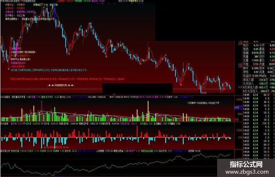
Task: Click the 十日差【手】: 6249.48 value
Action: [x=109, y=124]
